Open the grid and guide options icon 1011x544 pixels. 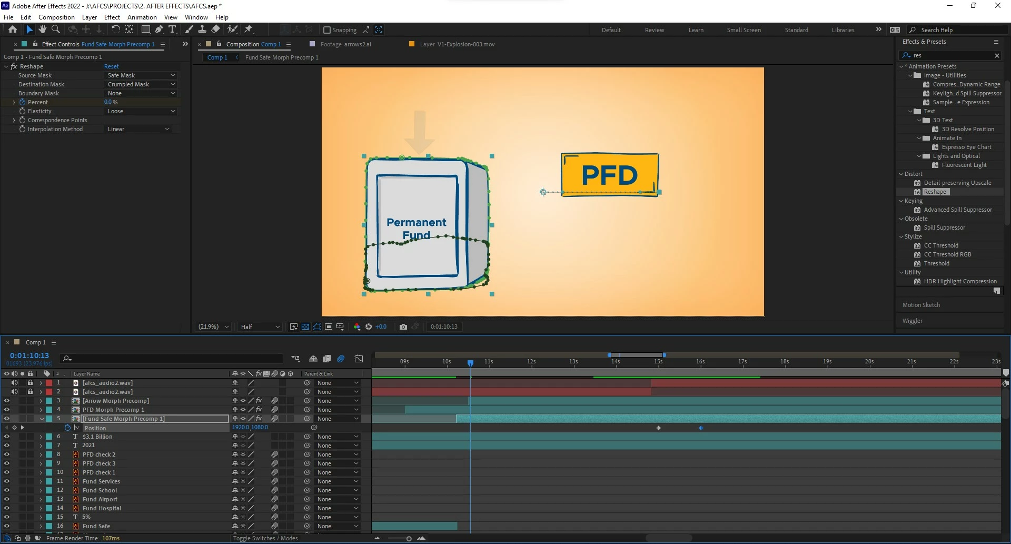click(x=340, y=327)
